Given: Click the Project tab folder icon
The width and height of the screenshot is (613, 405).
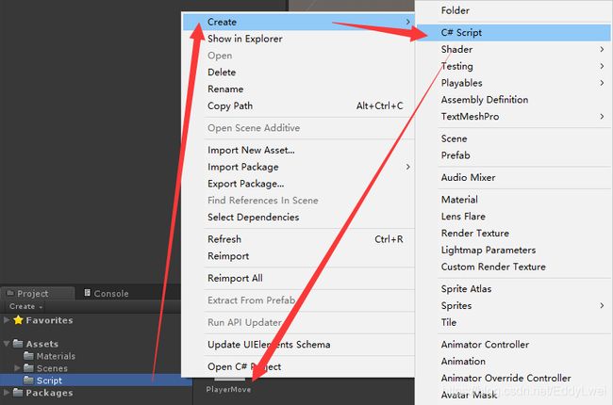Looking at the screenshot, I should (10, 293).
